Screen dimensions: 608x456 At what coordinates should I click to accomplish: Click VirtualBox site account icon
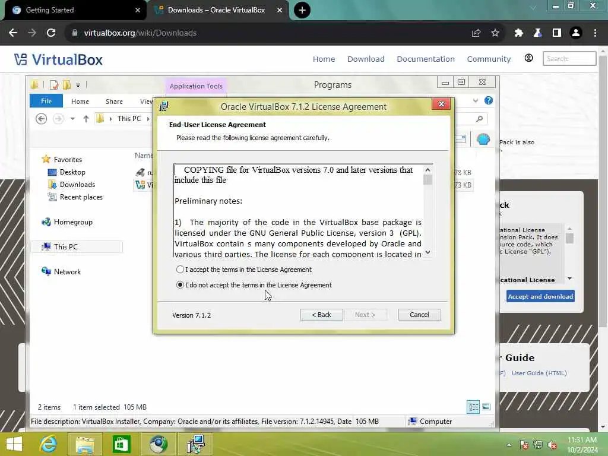point(528,58)
